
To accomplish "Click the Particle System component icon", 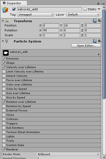I will 7,41.
